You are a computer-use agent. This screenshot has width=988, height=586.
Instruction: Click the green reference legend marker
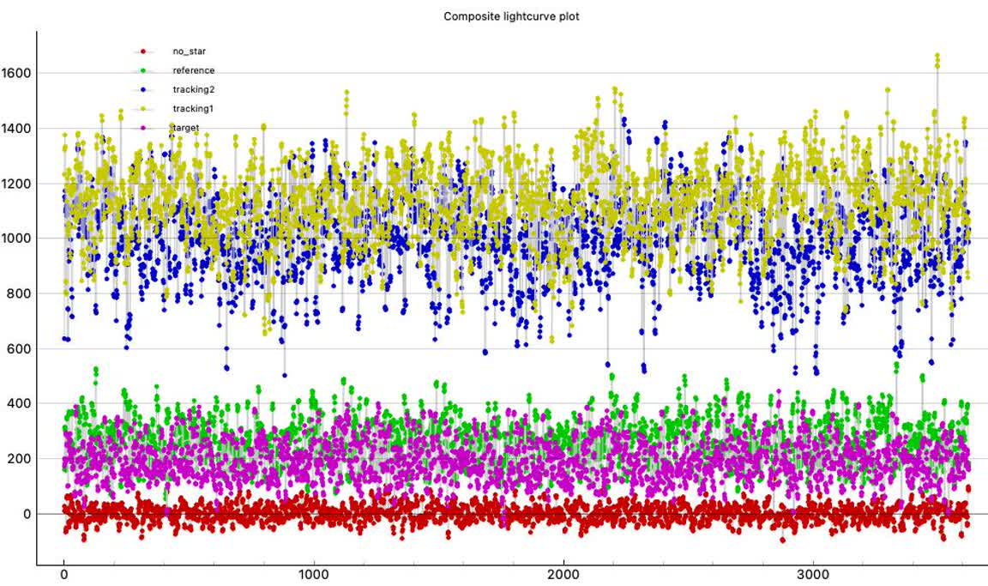tap(143, 70)
